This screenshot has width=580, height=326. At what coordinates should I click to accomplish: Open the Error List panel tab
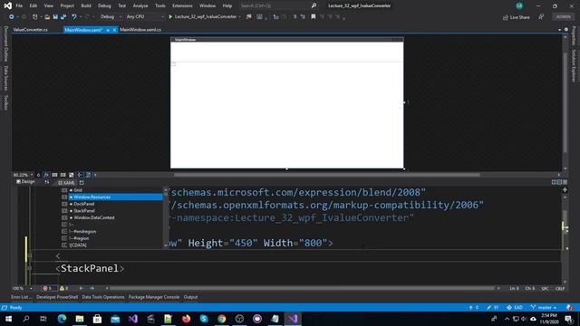pyautogui.click(x=21, y=297)
